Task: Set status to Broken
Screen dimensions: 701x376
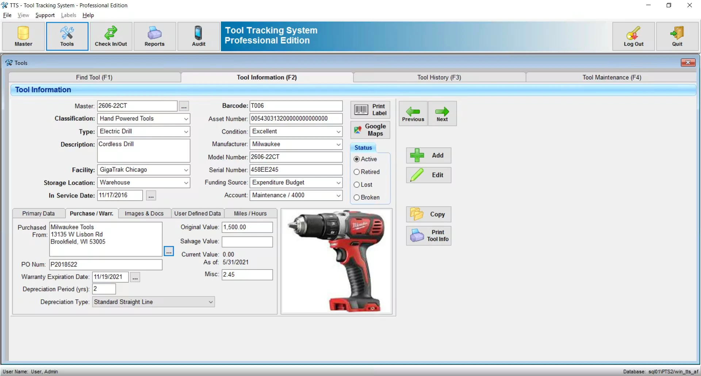Action: [x=357, y=197]
